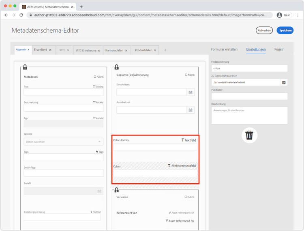This screenshot has width=304, height=231.
Task: Open the Gast profile button
Action: [x=284, y=15]
